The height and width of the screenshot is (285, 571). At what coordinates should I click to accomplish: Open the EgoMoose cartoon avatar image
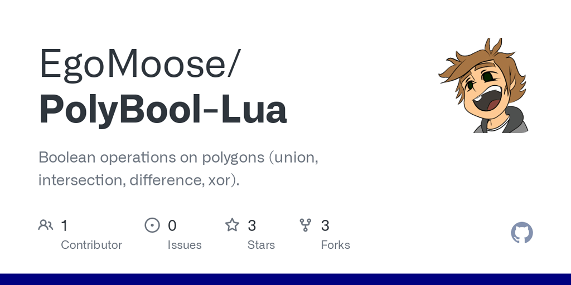(x=483, y=85)
